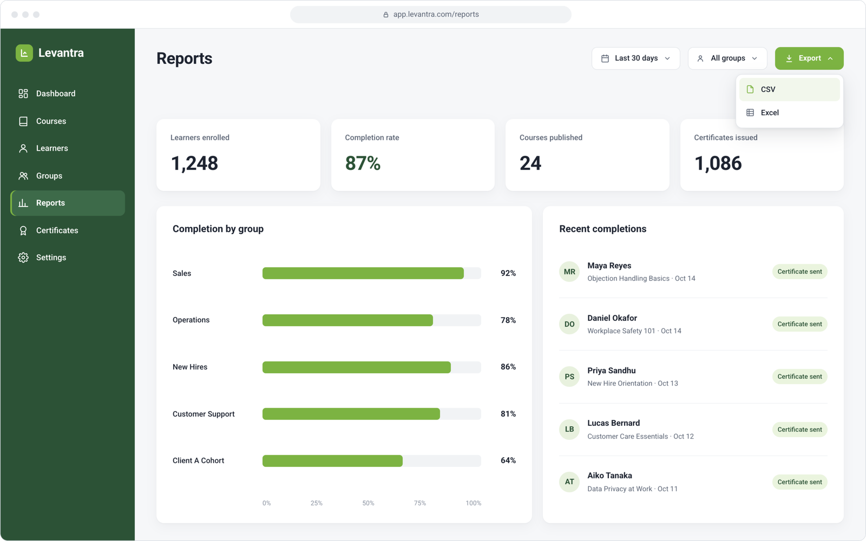Click the Operations 78% value

pos(508,320)
